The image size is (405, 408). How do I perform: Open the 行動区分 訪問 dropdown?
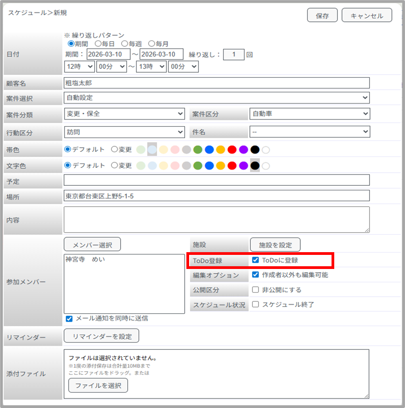coord(124,132)
